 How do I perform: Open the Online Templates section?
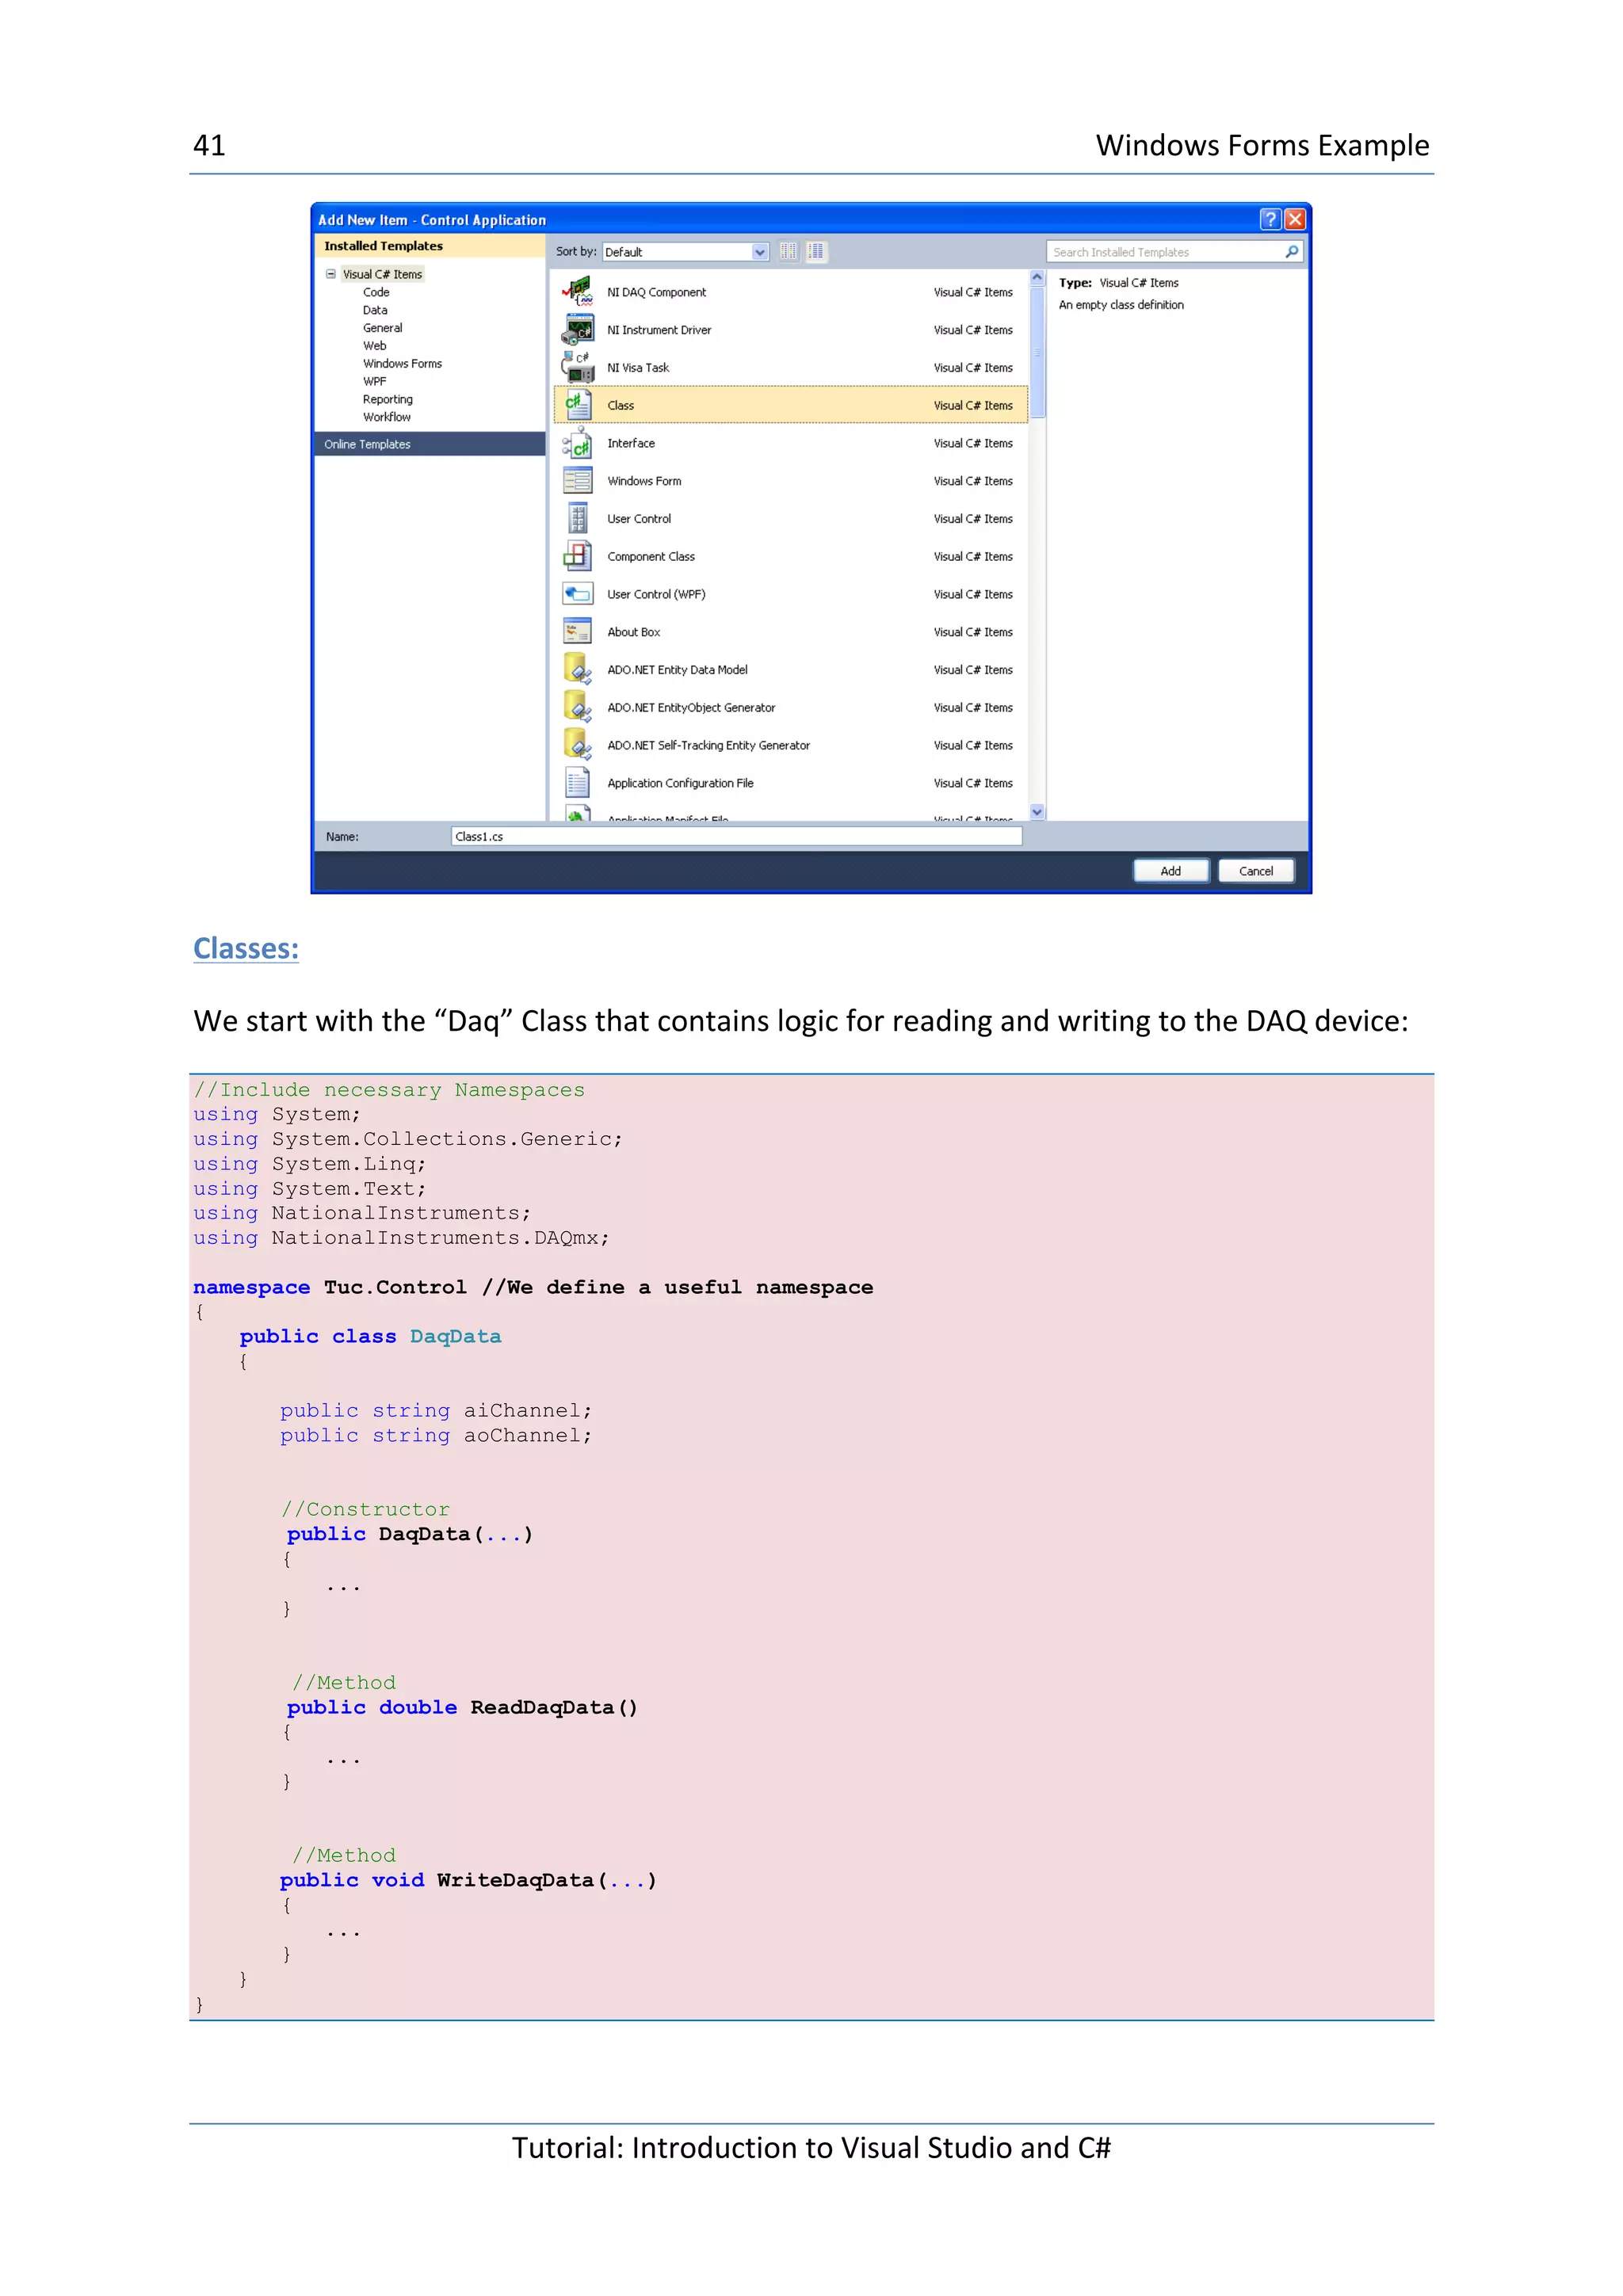(430, 444)
